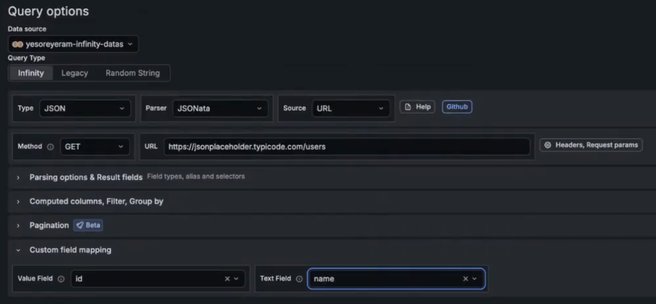The height and width of the screenshot is (304, 656).
Task: Open the Type JSON dropdown
Action: click(x=85, y=108)
